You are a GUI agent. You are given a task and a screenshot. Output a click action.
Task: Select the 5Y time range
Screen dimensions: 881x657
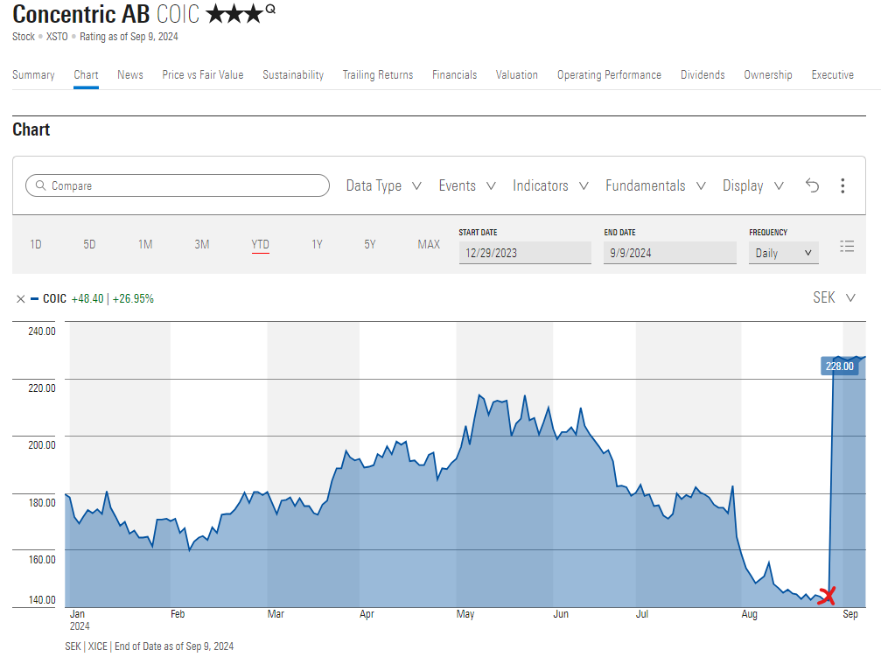(370, 244)
